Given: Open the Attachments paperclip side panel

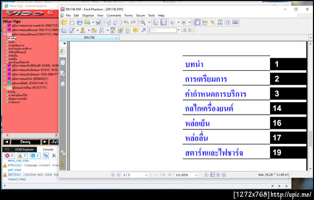Looking at the screenshot, I should coord(62,164).
